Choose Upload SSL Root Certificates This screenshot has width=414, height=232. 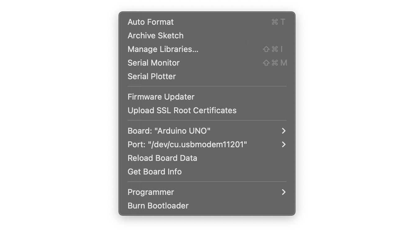(x=182, y=110)
